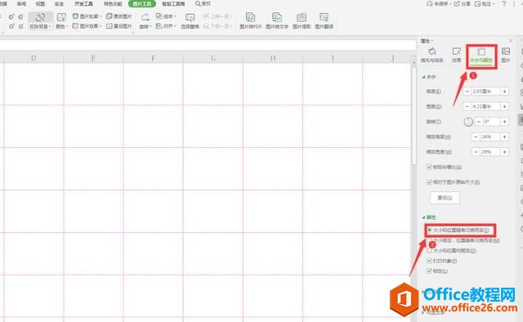
Task: Open the 颜色 dropdown arrow
Action: [67, 26]
